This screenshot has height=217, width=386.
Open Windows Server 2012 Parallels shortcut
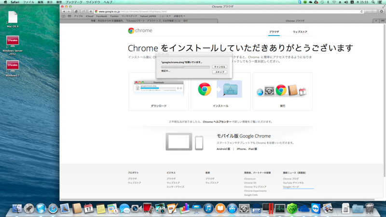[x=13, y=45]
